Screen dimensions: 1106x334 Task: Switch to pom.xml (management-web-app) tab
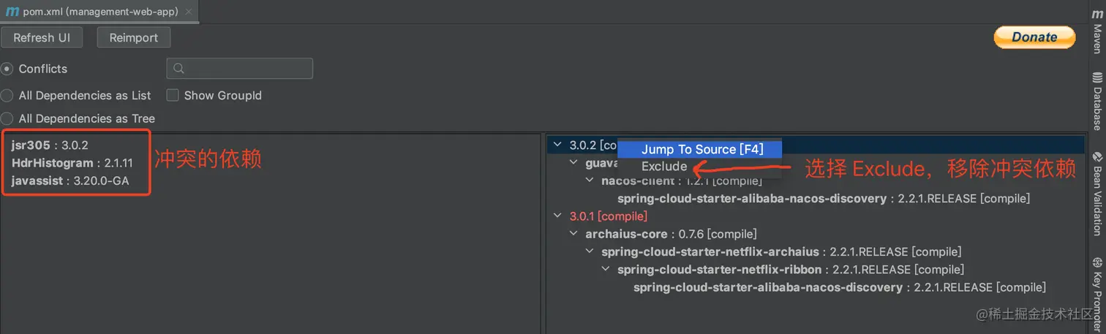point(99,11)
